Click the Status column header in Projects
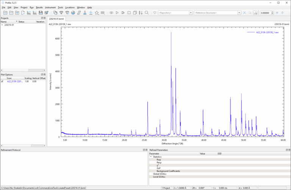 tap(22, 22)
